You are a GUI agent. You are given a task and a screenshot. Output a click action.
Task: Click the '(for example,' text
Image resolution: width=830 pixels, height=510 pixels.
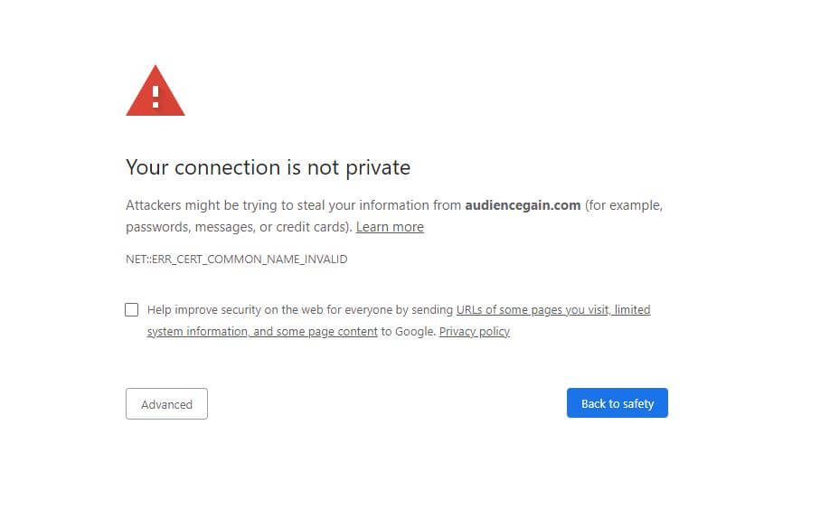(624, 205)
